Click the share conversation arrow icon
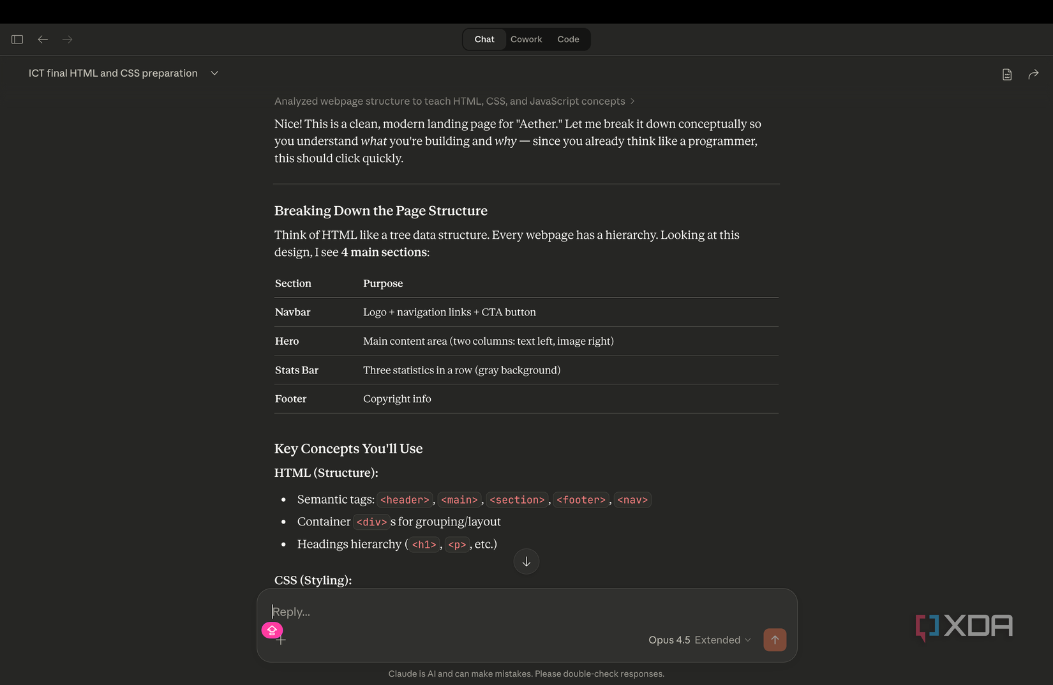The width and height of the screenshot is (1053, 685). point(1033,75)
